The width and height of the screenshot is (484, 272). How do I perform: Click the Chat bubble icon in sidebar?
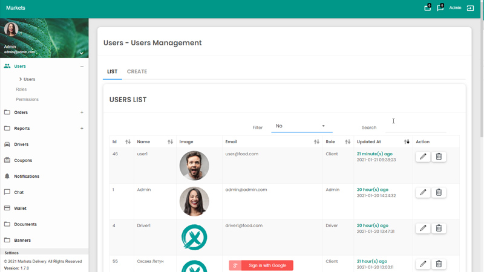click(7, 192)
